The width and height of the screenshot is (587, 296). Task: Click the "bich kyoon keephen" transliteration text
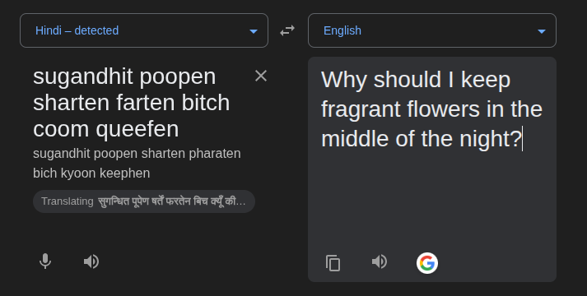[x=91, y=173]
